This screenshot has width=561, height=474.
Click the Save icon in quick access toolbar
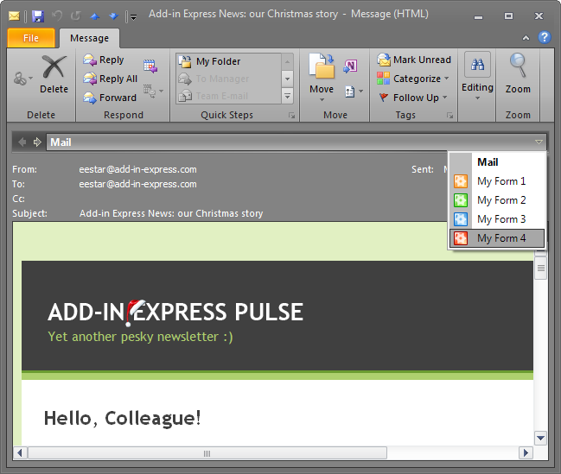(x=37, y=16)
